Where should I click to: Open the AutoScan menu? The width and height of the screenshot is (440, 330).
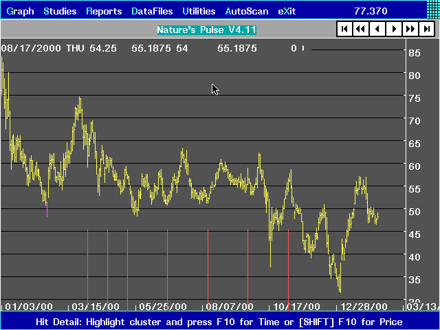click(x=247, y=12)
